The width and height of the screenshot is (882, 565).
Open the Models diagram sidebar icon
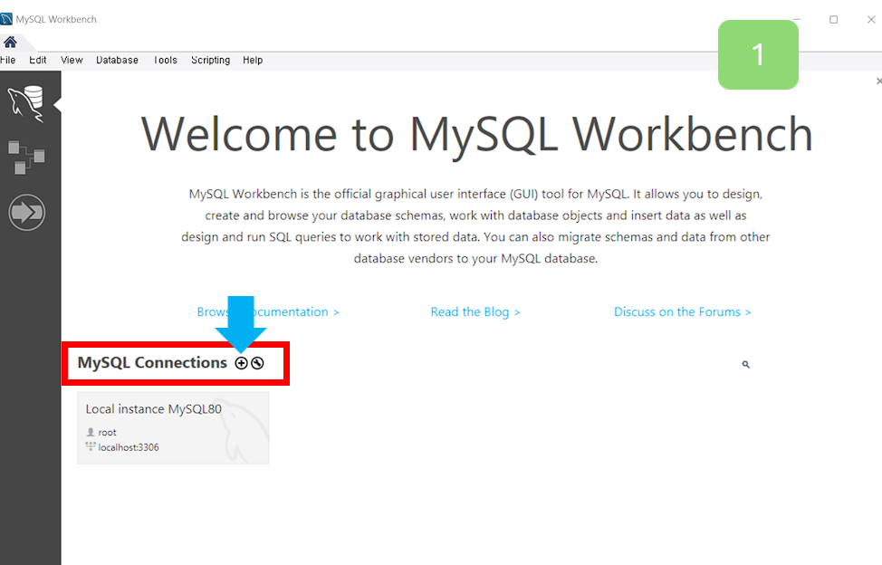tap(26, 158)
